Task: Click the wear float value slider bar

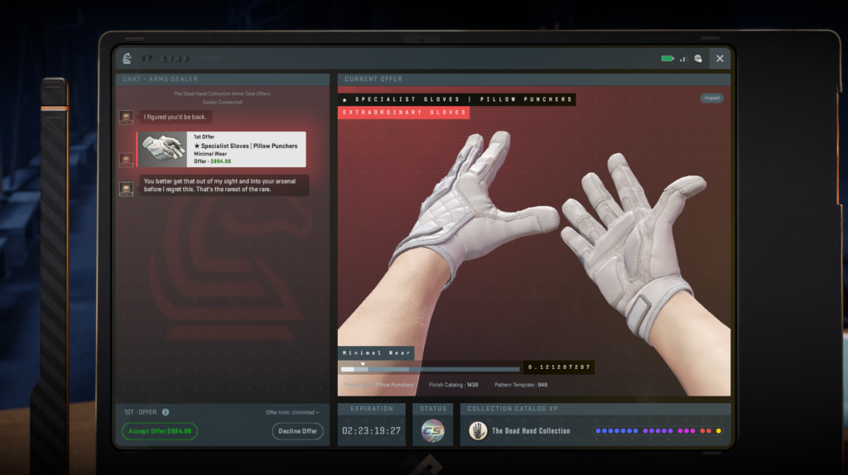Action: (x=430, y=369)
